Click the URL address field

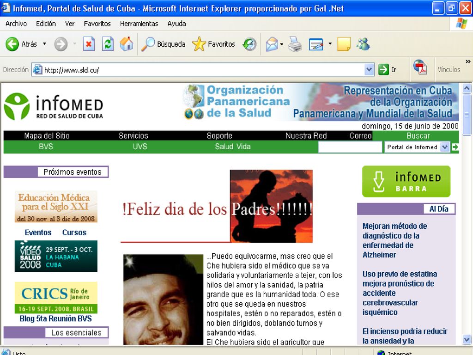click(x=203, y=70)
